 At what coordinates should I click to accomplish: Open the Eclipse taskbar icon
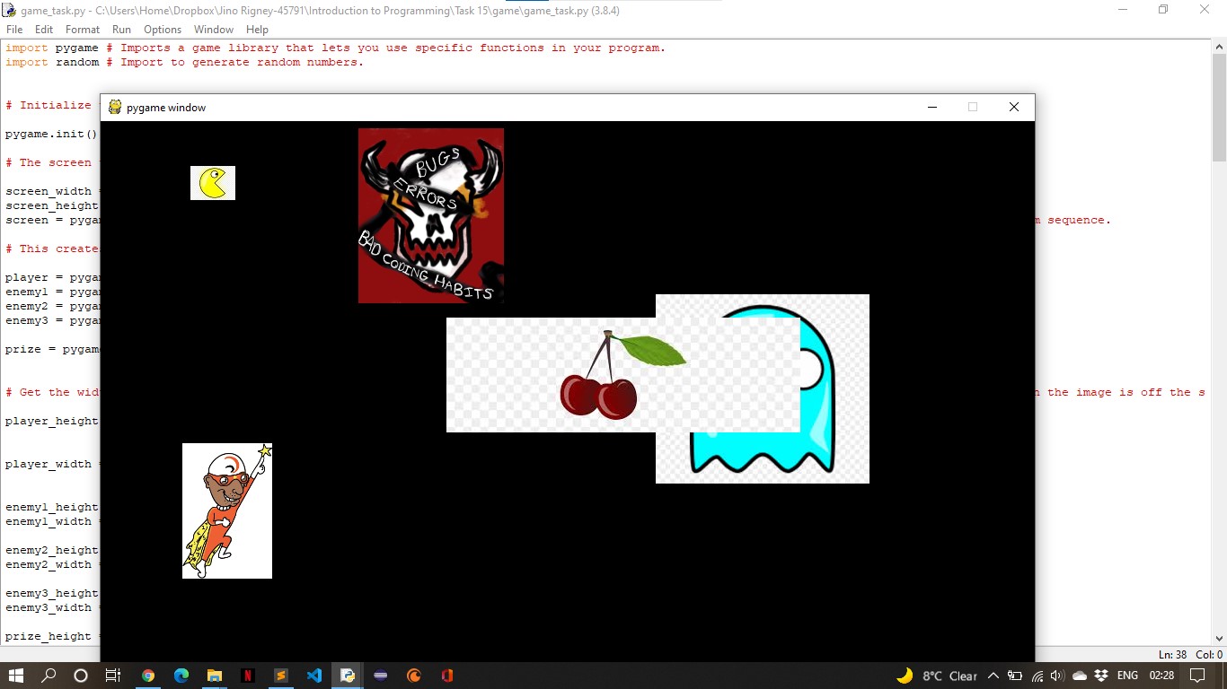[x=381, y=676]
